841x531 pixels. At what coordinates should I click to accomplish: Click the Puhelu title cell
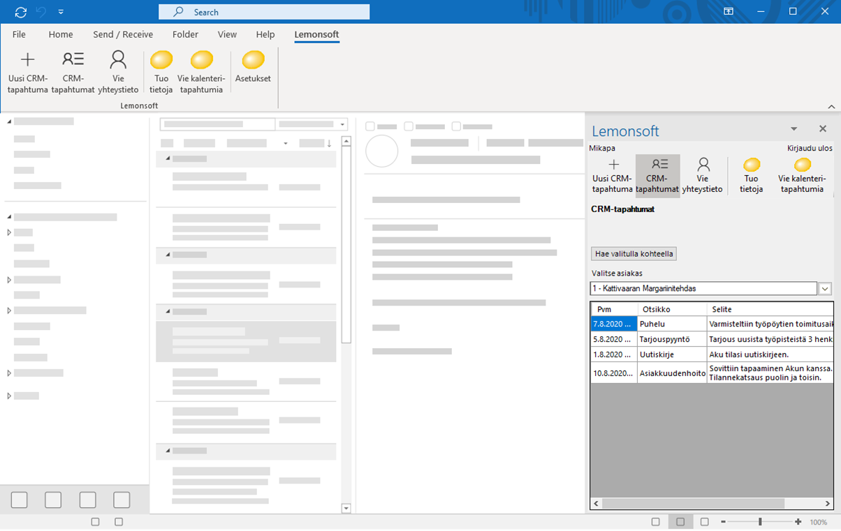point(671,324)
